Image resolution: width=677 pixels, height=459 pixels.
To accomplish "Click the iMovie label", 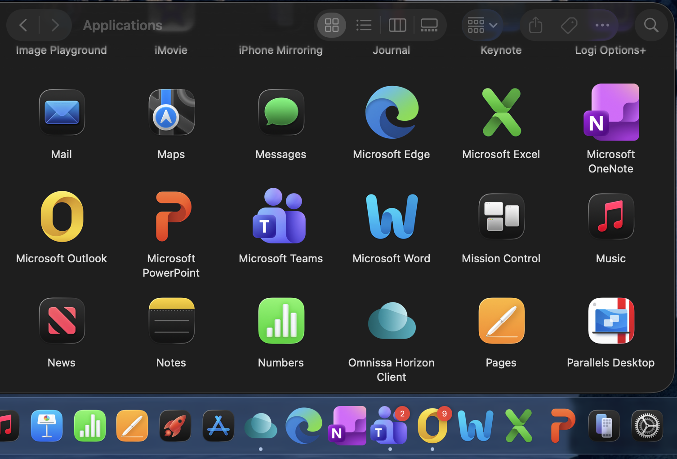I will click(x=171, y=50).
